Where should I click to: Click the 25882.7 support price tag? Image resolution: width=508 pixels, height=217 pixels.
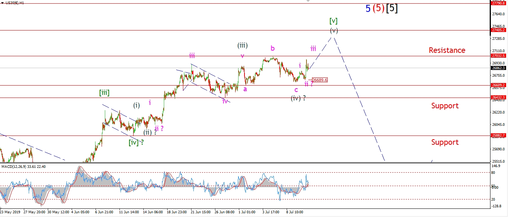tap(499, 135)
